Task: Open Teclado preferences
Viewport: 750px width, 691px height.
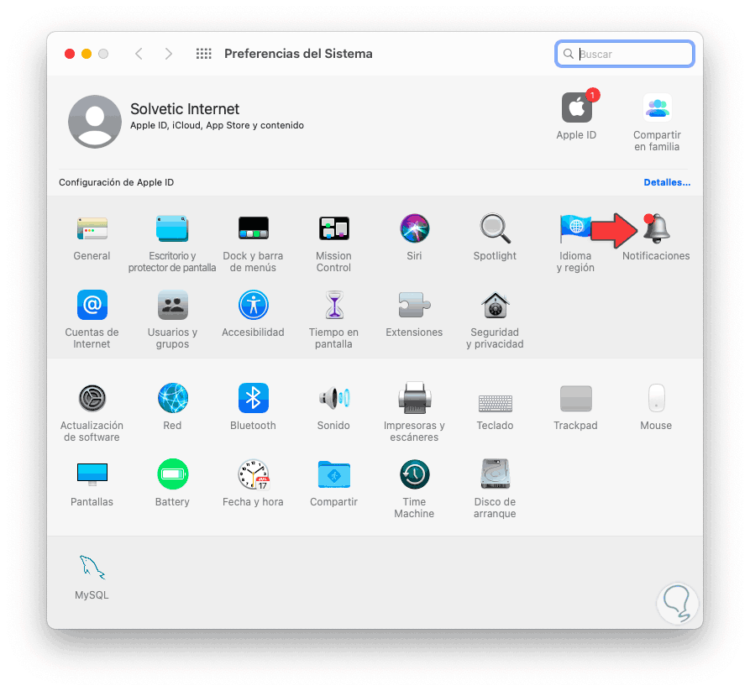Action: tap(495, 403)
